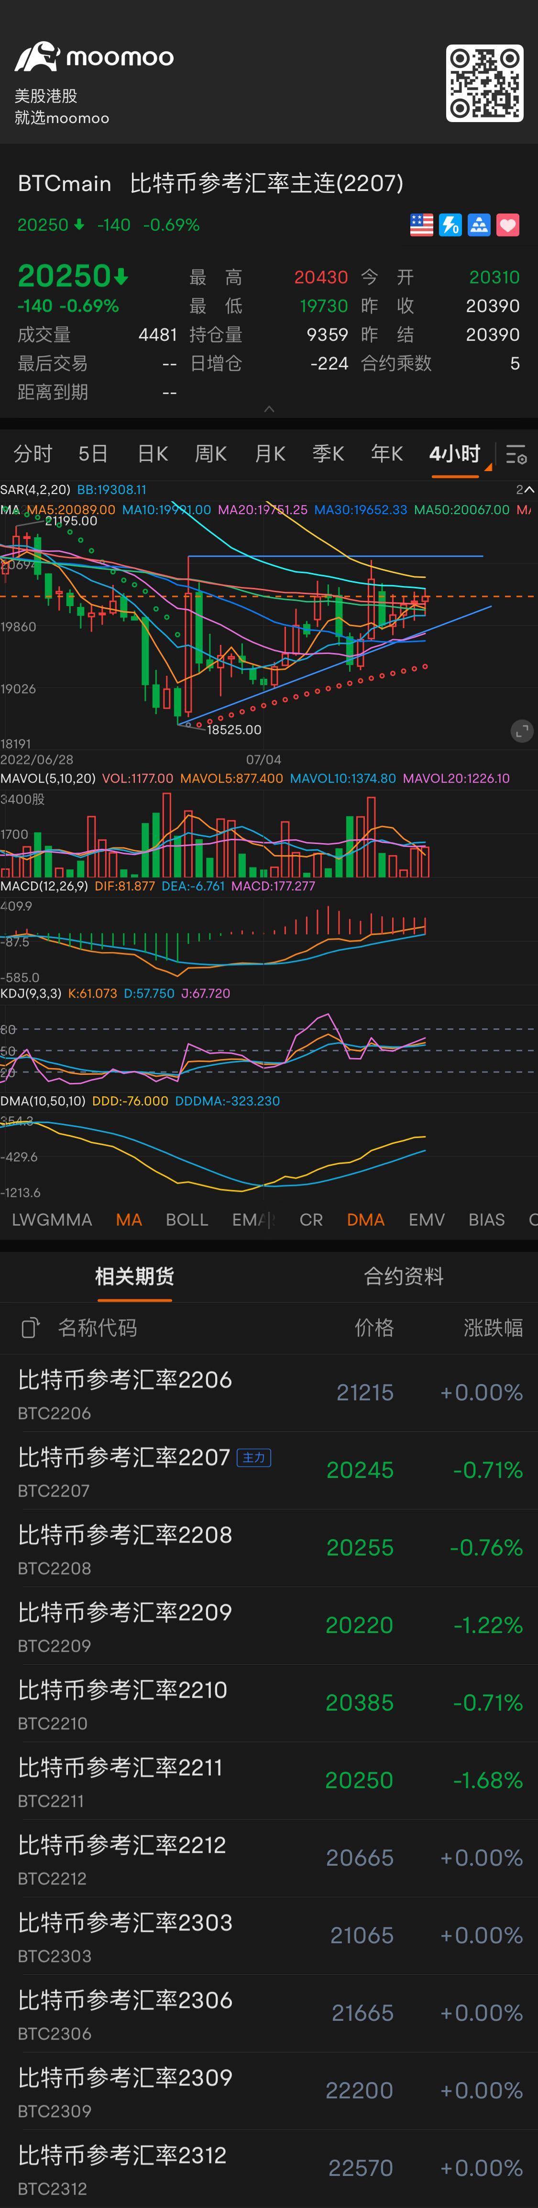Expand chart to fullscreen icon
The height and width of the screenshot is (2208, 538).
[522, 730]
